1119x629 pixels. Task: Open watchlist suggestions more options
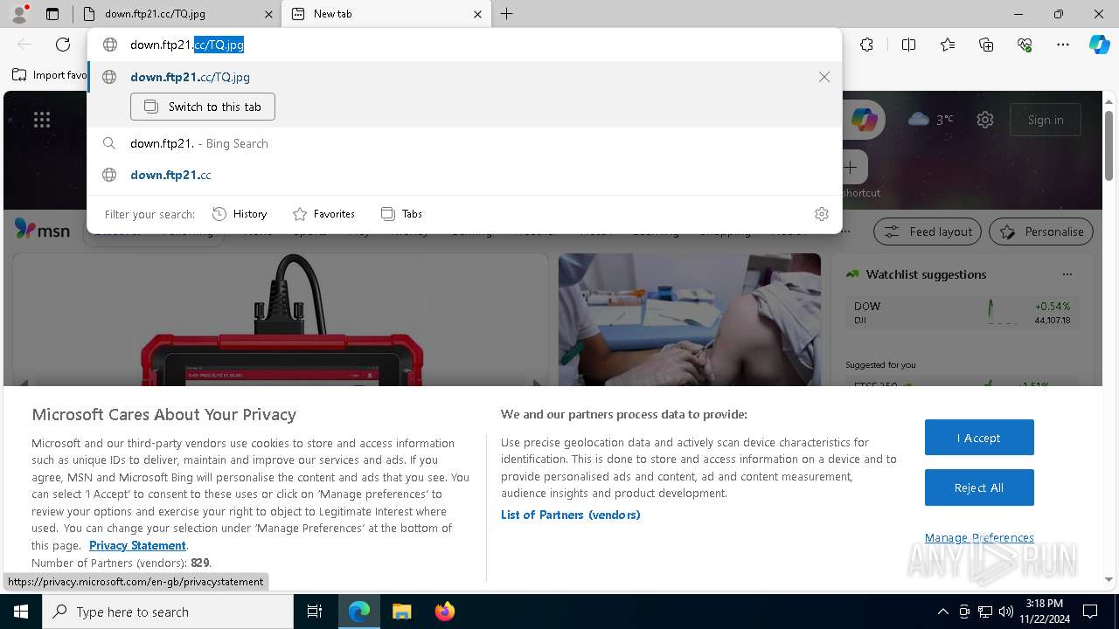click(x=1067, y=274)
